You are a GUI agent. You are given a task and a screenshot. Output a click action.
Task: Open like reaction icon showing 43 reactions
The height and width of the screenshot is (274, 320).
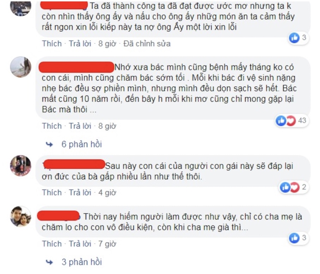click(281, 120)
